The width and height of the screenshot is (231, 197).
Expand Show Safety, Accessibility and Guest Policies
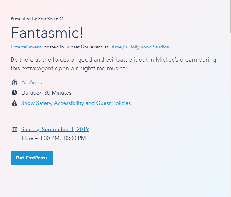point(76,103)
